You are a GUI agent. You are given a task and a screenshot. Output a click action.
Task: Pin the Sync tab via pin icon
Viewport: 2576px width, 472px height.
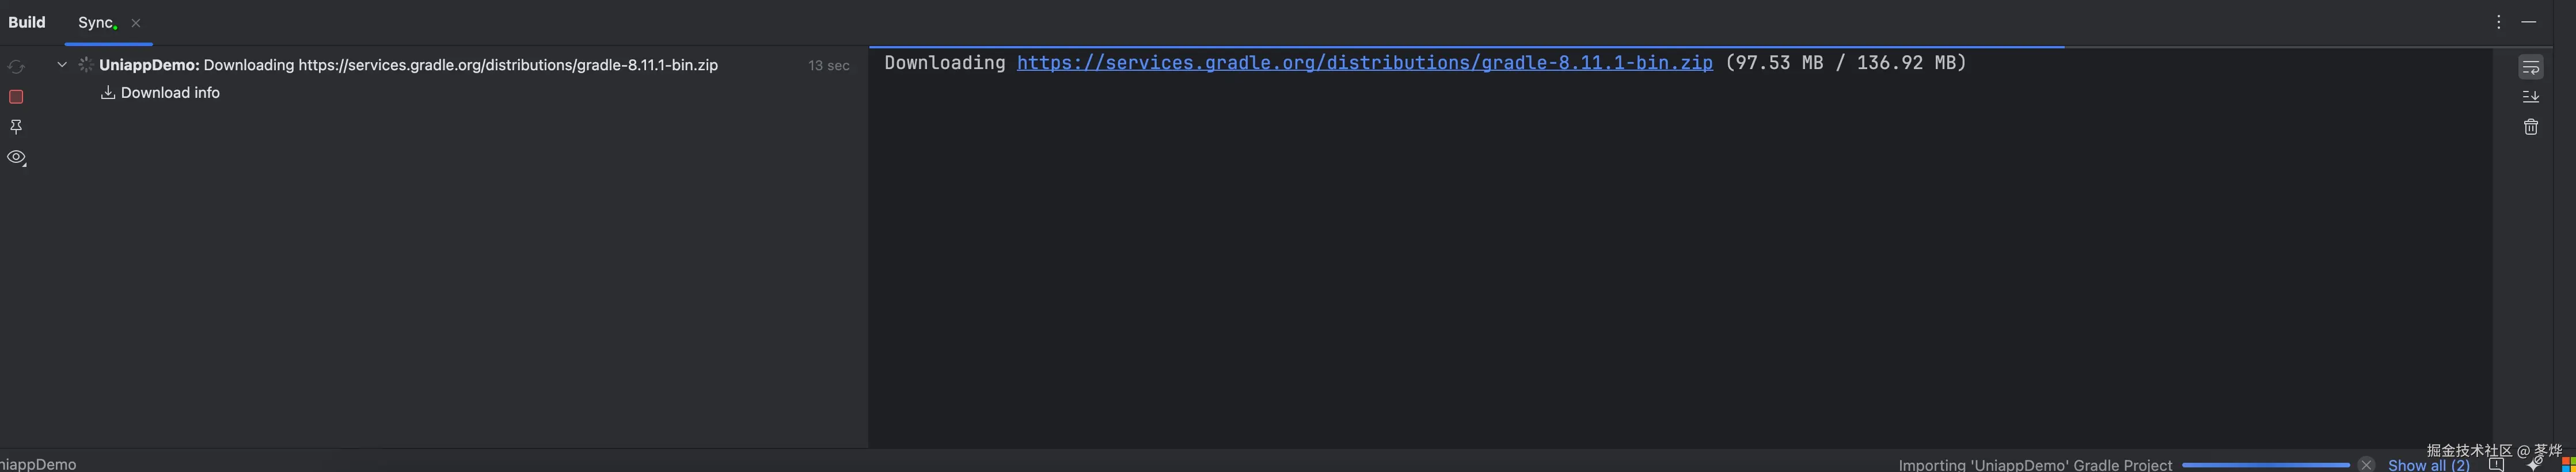(x=16, y=126)
